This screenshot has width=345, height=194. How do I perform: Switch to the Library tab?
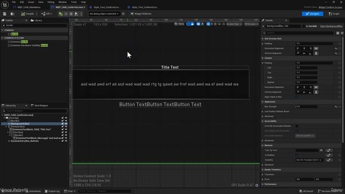point(36,20)
